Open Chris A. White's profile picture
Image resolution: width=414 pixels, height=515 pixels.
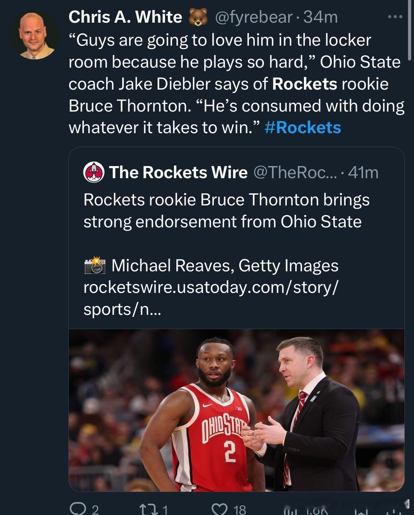click(35, 35)
